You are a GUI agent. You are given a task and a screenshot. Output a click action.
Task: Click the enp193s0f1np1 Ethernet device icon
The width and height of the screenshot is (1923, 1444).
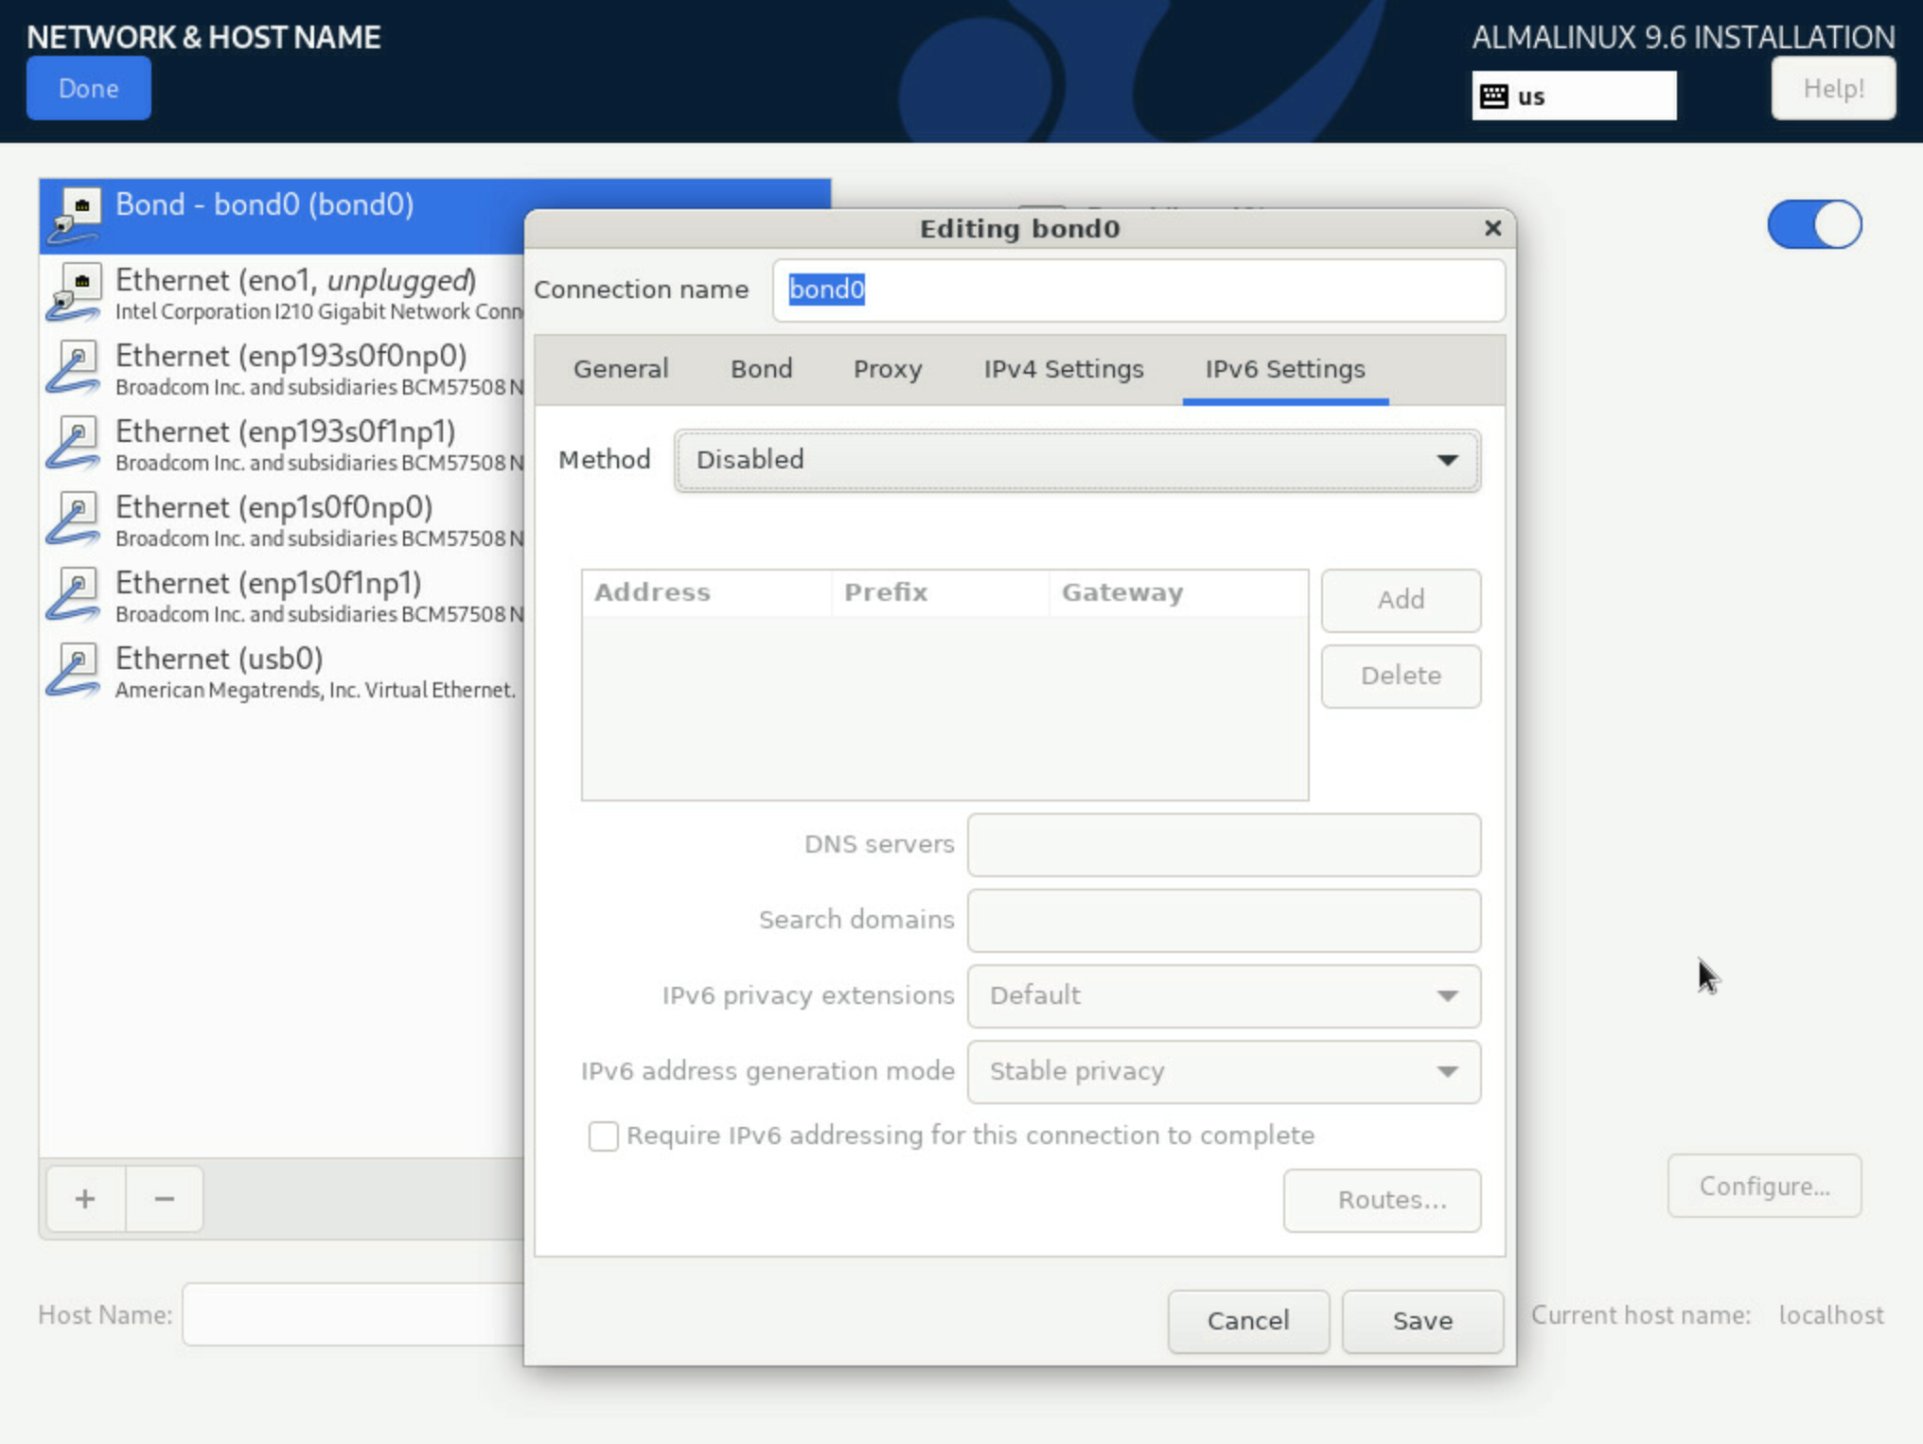(x=74, y=444)
